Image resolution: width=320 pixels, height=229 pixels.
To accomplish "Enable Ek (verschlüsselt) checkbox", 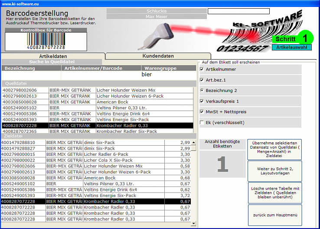I will tap(202, 122).
